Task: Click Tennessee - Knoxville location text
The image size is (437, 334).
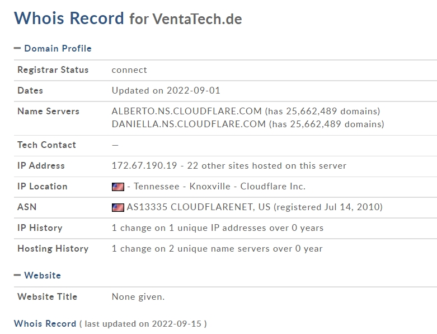Action: [x=182, y=187]
